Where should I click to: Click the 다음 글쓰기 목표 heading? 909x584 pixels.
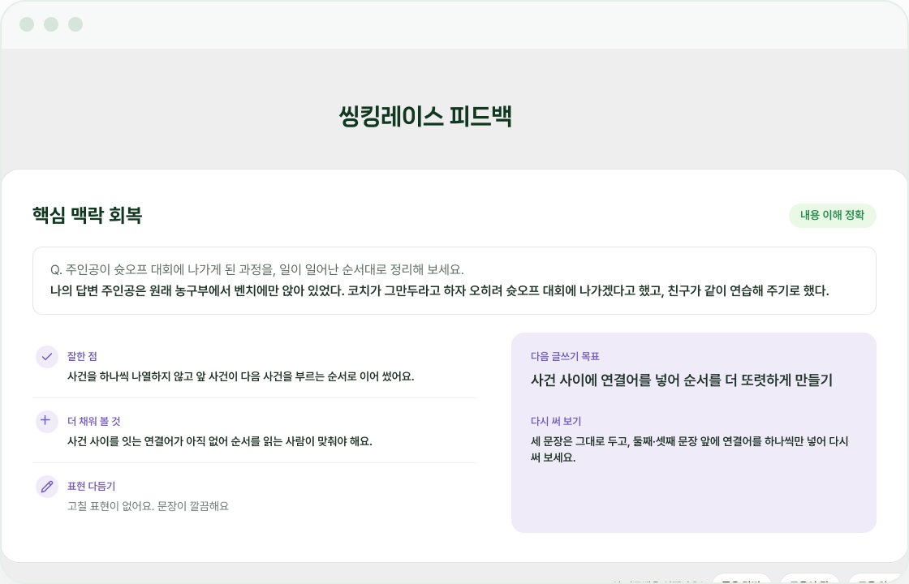click(x=565, y=356)
